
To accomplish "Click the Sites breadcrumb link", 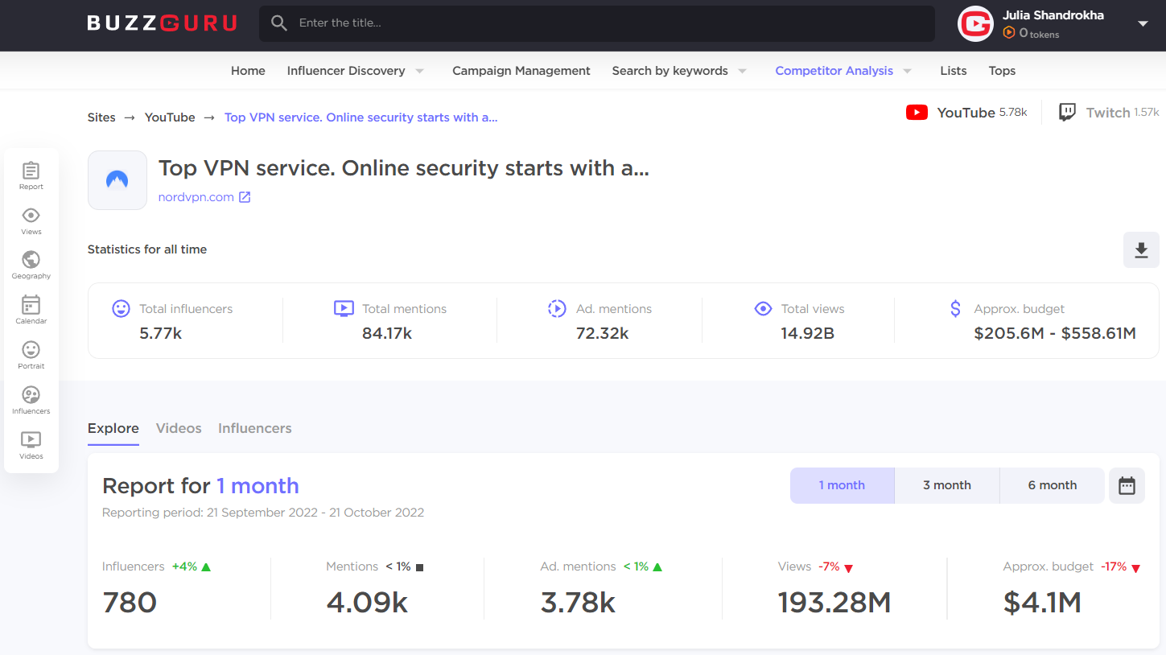I will click(x=101, y=117).
